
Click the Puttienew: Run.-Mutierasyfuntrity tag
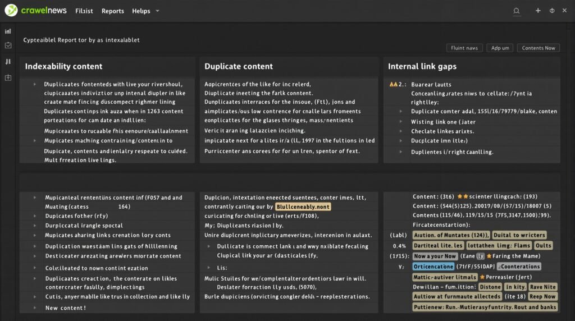pyautogui.click(x=485, y=307)
